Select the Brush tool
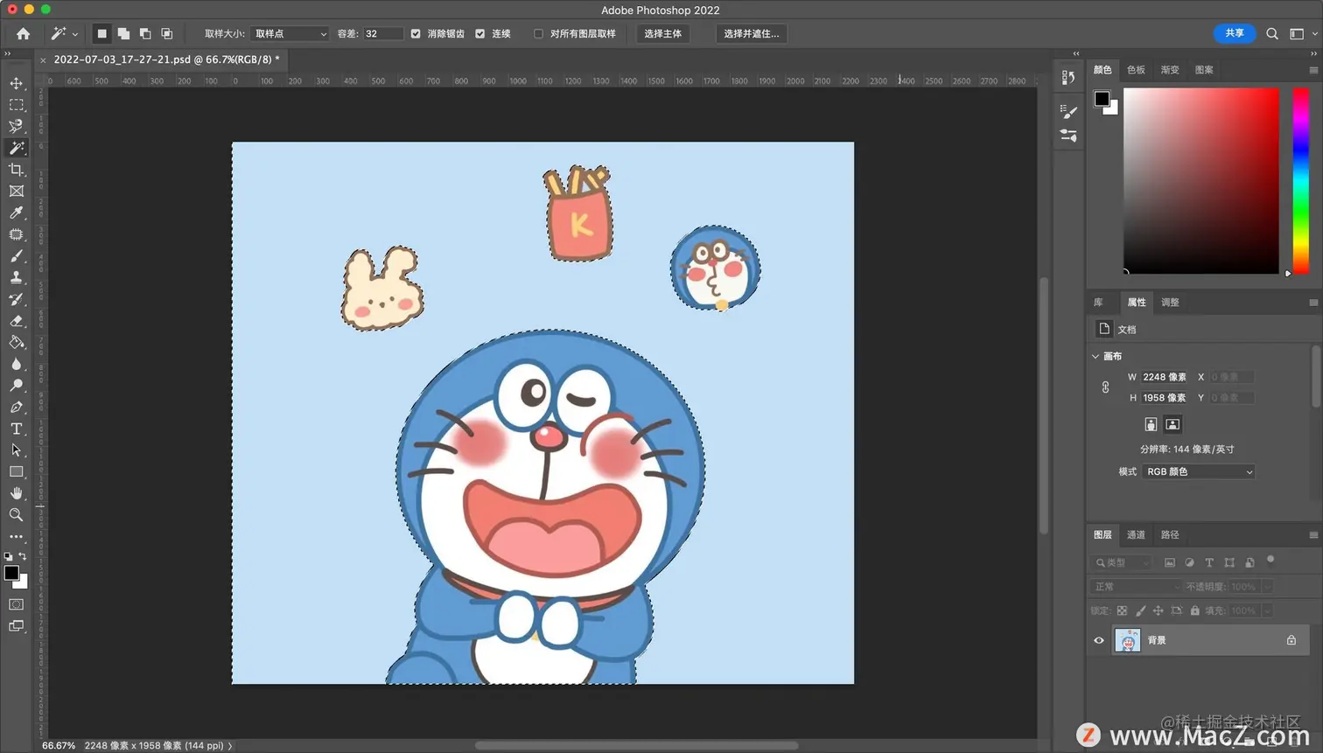This screenshot has height=753, width=1323. click(x=16, y=255)
